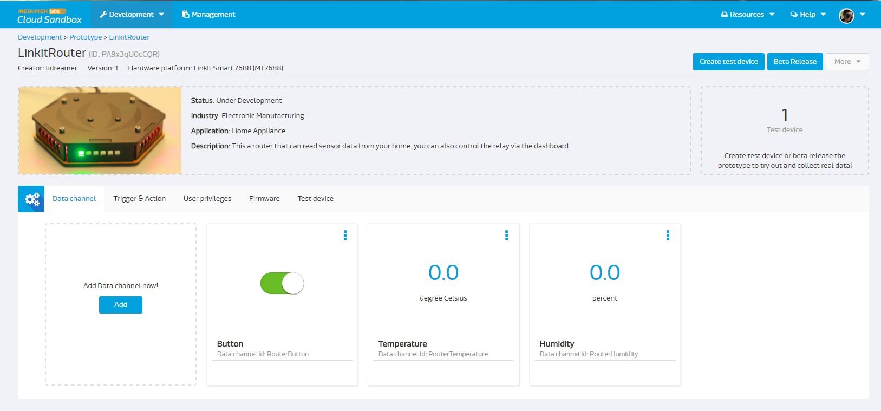Switch to the Firmware tab
Screen dimensions: 881x411
[x=264, y=199]
